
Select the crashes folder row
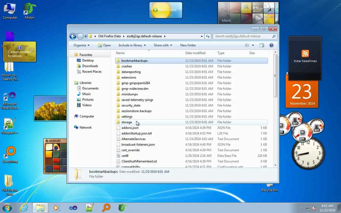coord(191,66)
